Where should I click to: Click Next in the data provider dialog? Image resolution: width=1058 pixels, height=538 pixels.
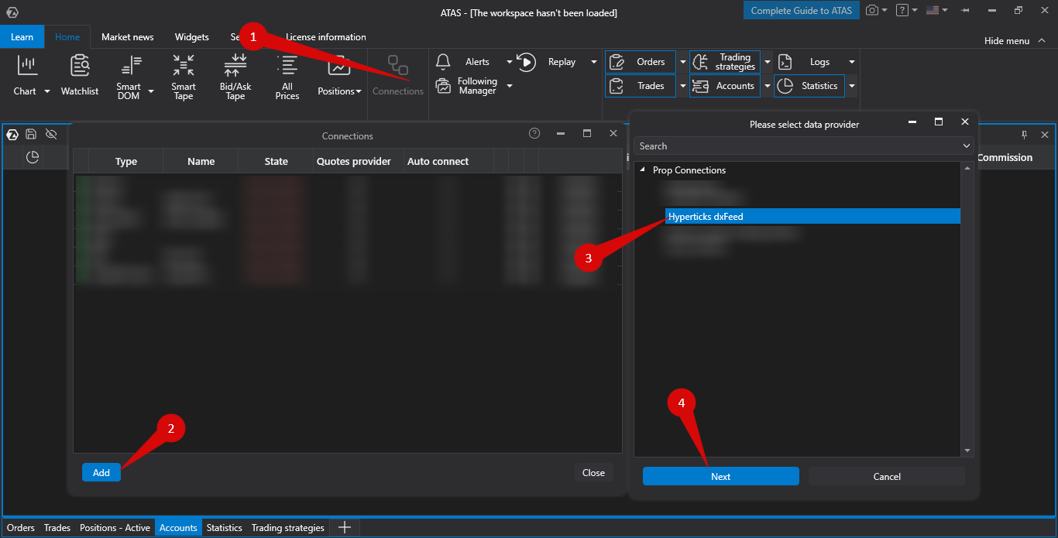tap(720, 476)
